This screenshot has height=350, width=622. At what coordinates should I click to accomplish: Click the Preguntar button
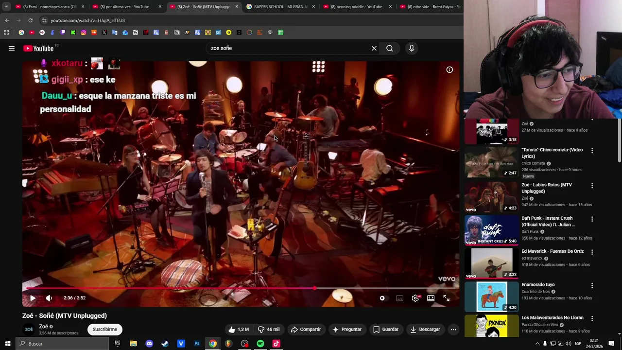coord(347,329)
